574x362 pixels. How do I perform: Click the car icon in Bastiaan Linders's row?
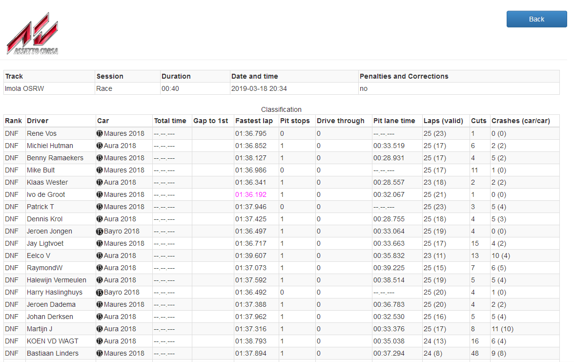[100, 353]
